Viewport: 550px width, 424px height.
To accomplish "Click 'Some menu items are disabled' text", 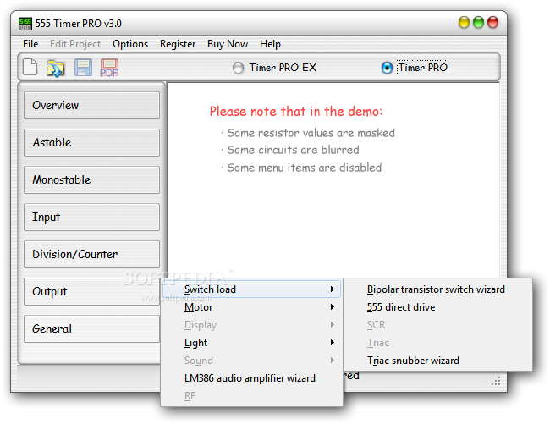I will tap(304, 168).
